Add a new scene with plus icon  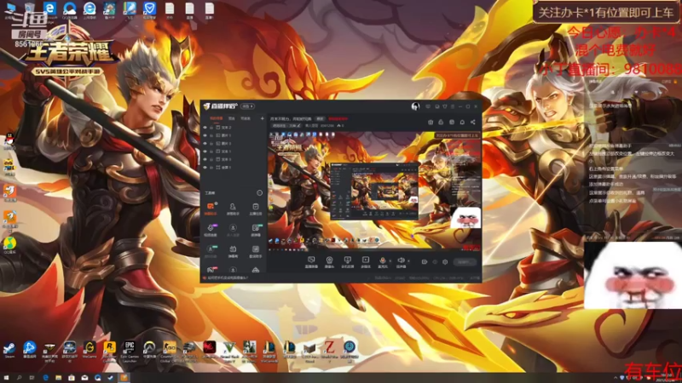[263, 118]
